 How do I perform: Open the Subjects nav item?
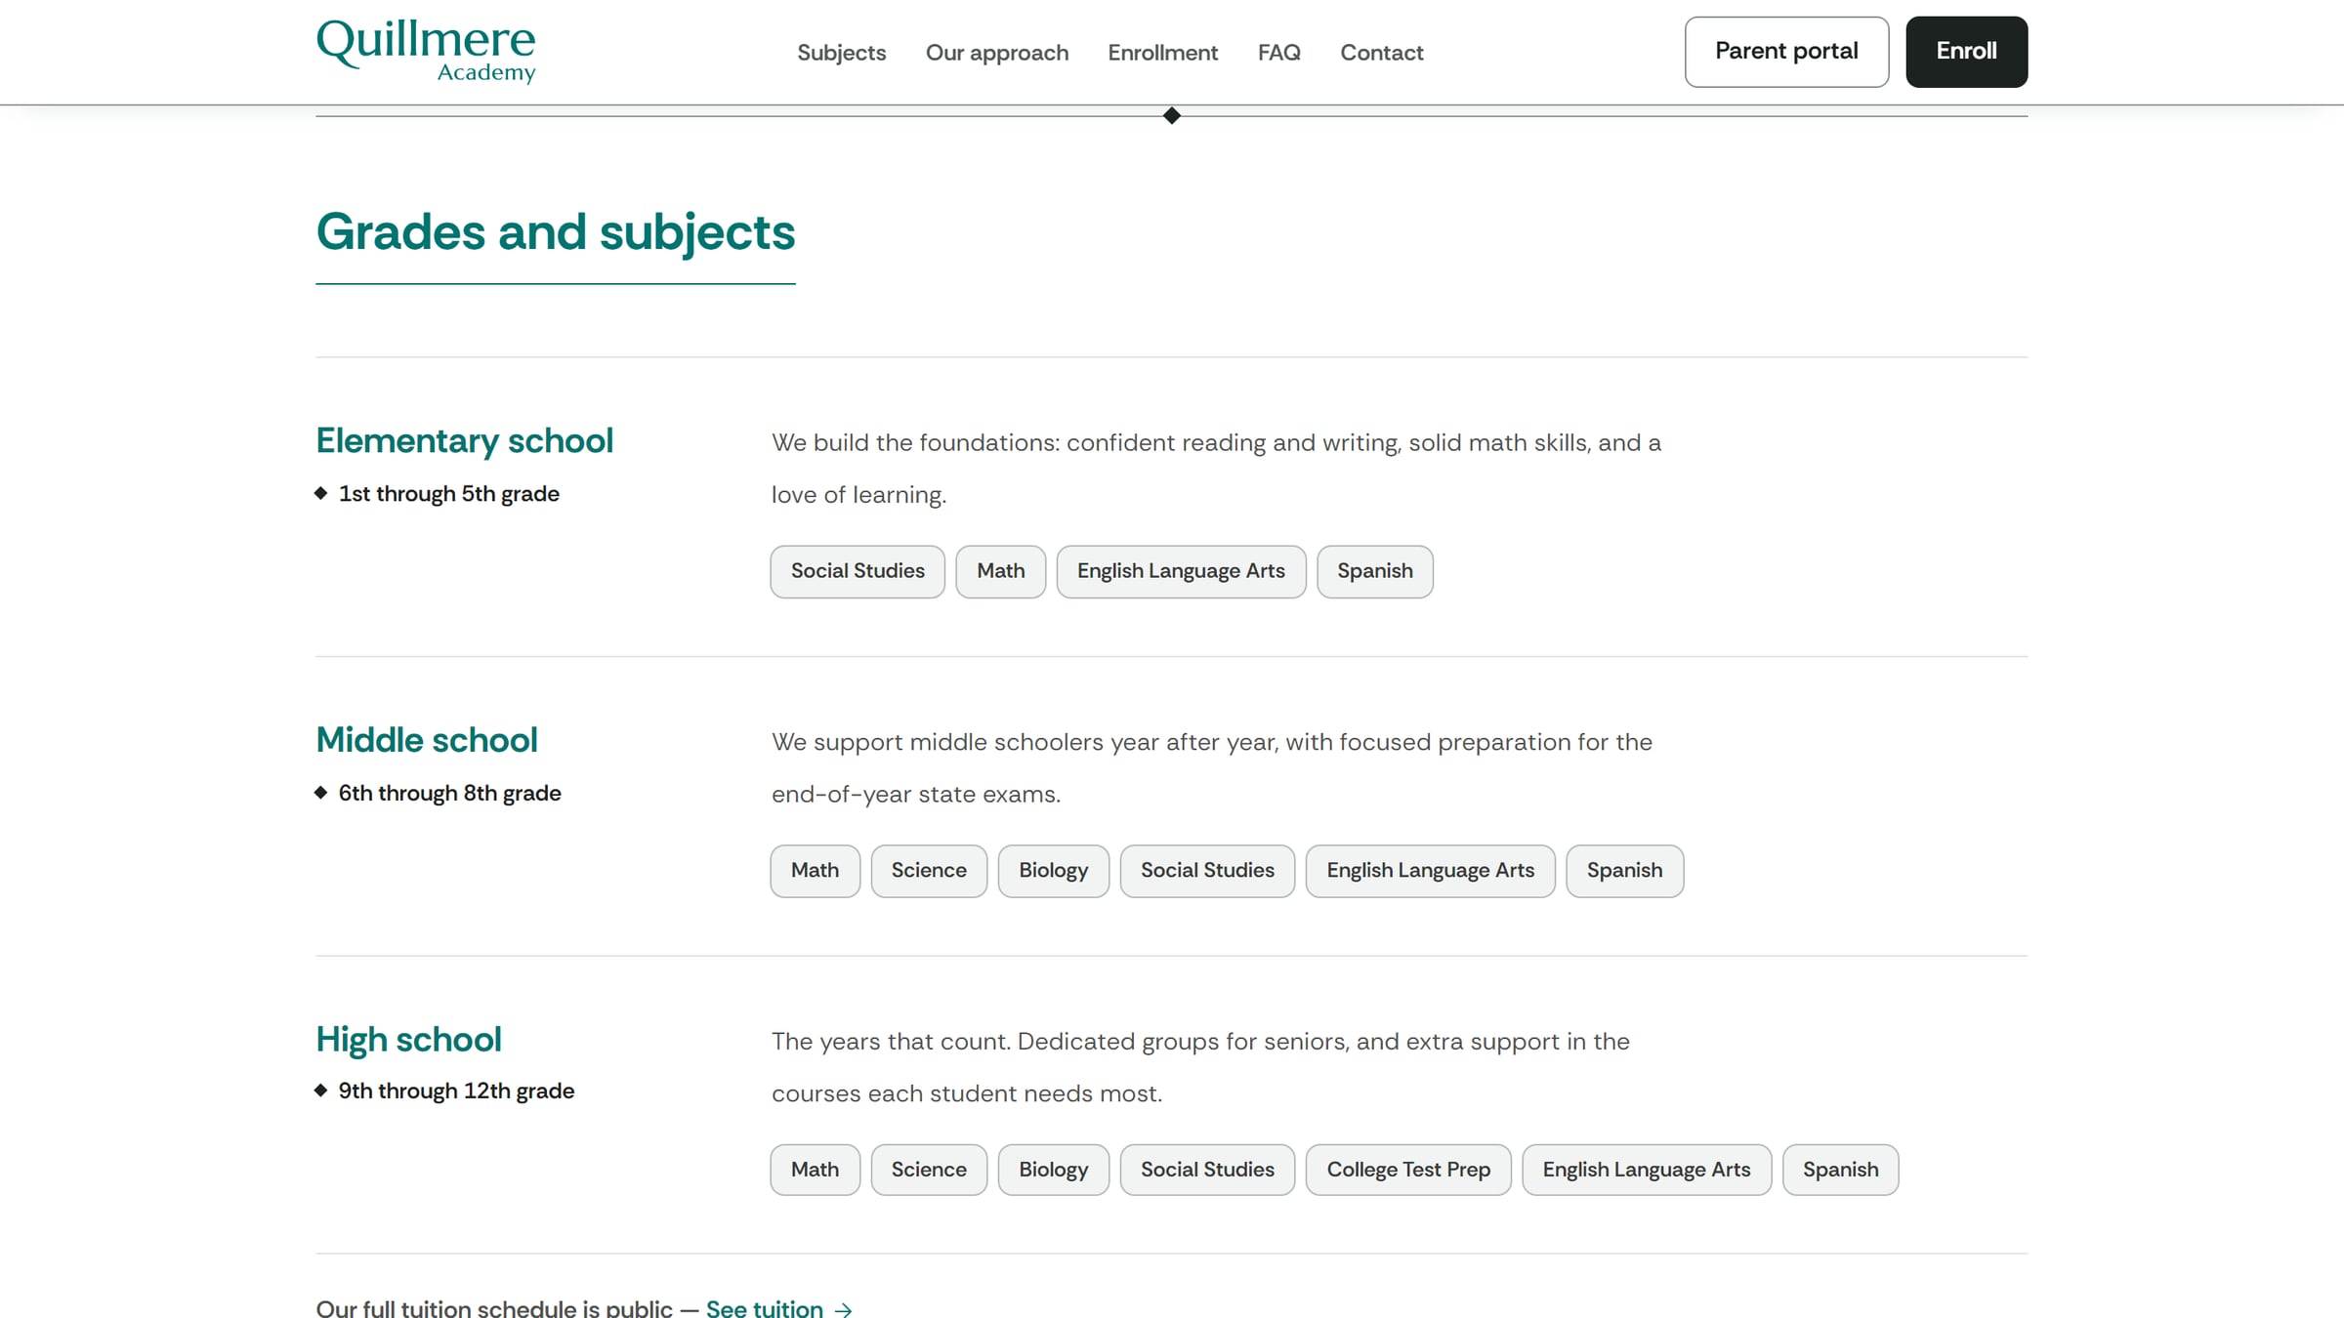[x=841, y=53]
